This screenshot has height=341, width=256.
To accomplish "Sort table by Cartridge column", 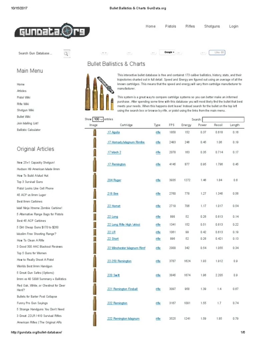I will pos(126,125).
